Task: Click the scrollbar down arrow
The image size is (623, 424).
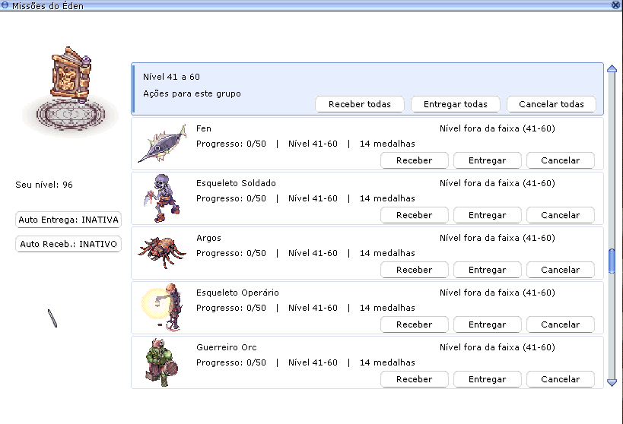Action: pos(612,383)
